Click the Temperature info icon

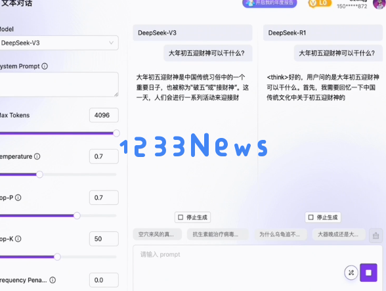[37, 156]
